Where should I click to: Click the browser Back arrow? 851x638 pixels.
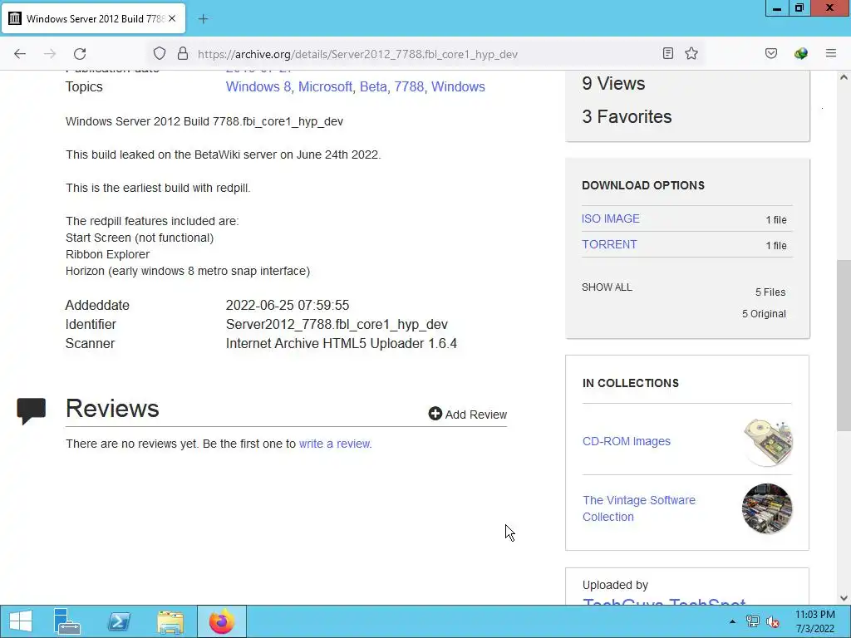click(x=20, y=54)
